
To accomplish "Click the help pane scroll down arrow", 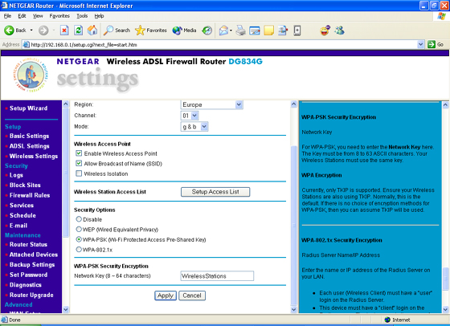I will pyautogui.click(x=445, y=309).
